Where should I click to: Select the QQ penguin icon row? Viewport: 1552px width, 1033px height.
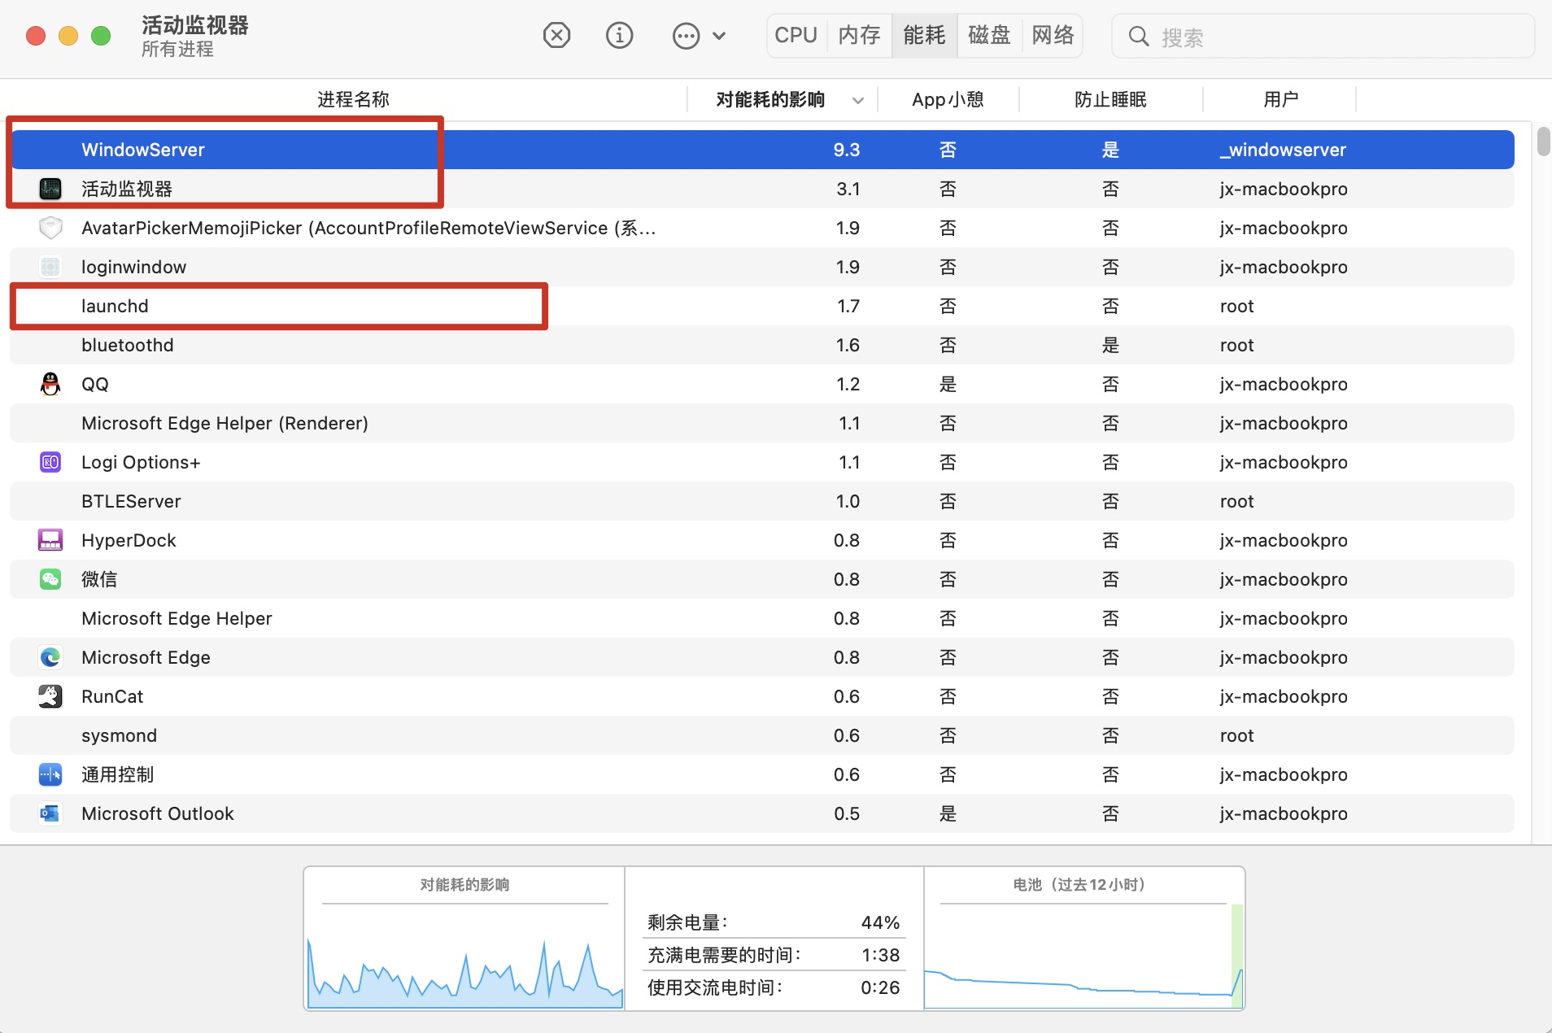tap(50, 384)
